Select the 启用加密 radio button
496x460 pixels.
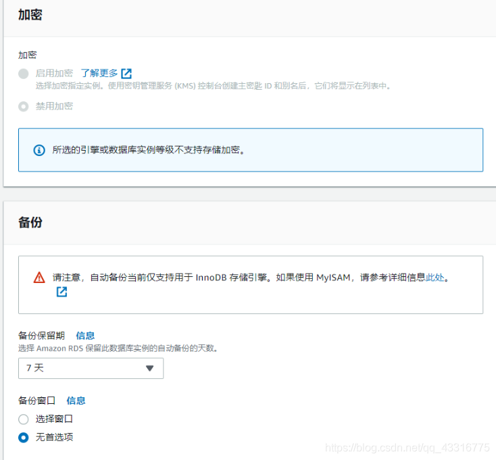coord(24,74)
